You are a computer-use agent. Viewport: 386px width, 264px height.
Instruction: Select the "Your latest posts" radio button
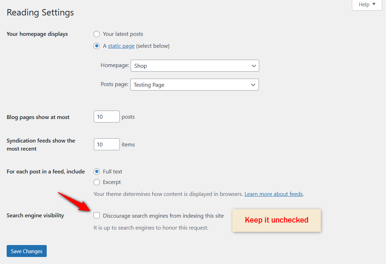coord(97,34)
